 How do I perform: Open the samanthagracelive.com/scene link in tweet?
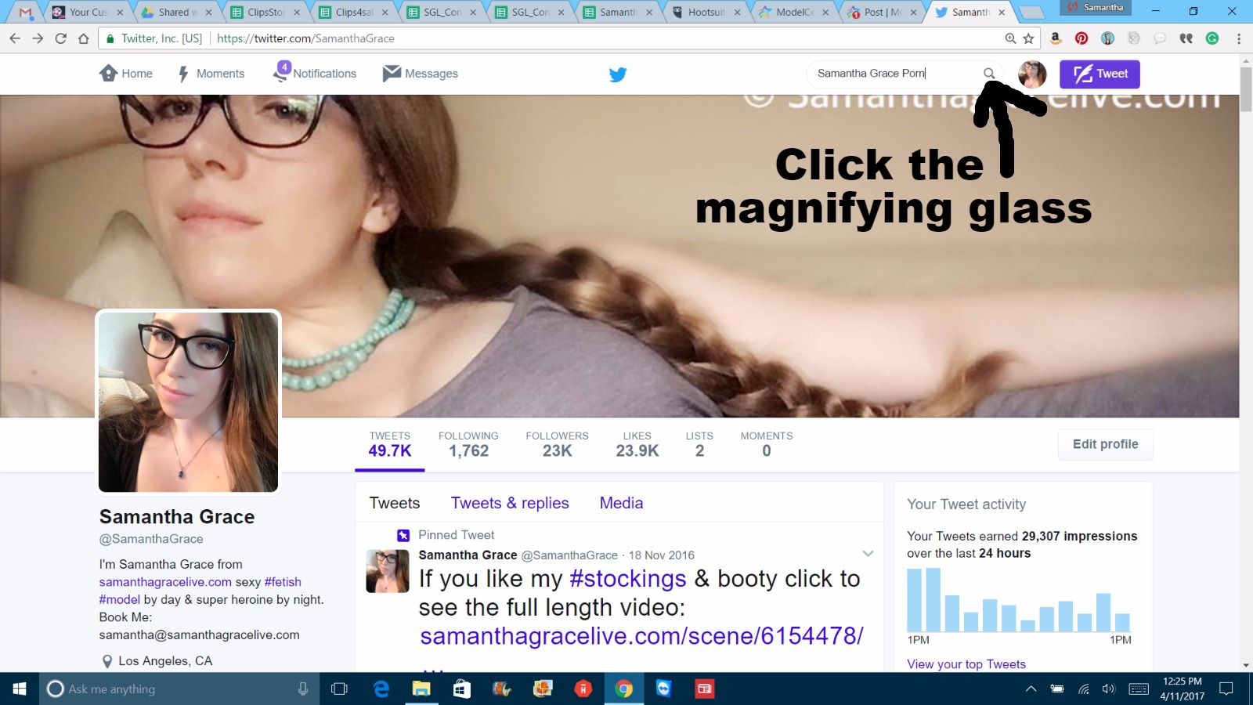coord(641,636)
